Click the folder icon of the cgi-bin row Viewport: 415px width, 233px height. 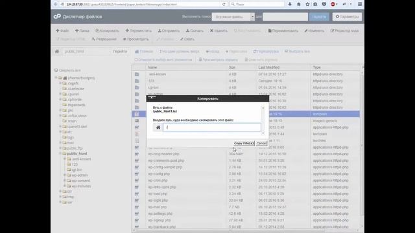pyautogui.click(x=137, y=87)
